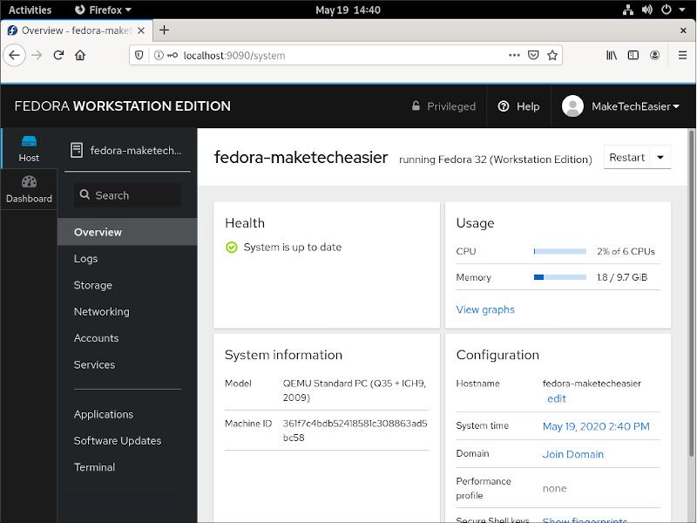Screen dimensions: 697x523
Task: Open the Dashboard gauge icon
Action: (29, 182)
